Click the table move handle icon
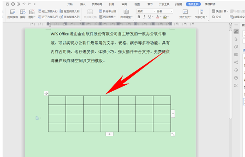The image size is (245, 157). pyautogui.click(x=46, y=93)
